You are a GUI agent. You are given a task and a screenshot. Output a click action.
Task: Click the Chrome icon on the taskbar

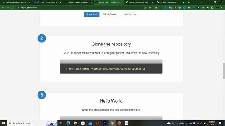click(112, 123)
